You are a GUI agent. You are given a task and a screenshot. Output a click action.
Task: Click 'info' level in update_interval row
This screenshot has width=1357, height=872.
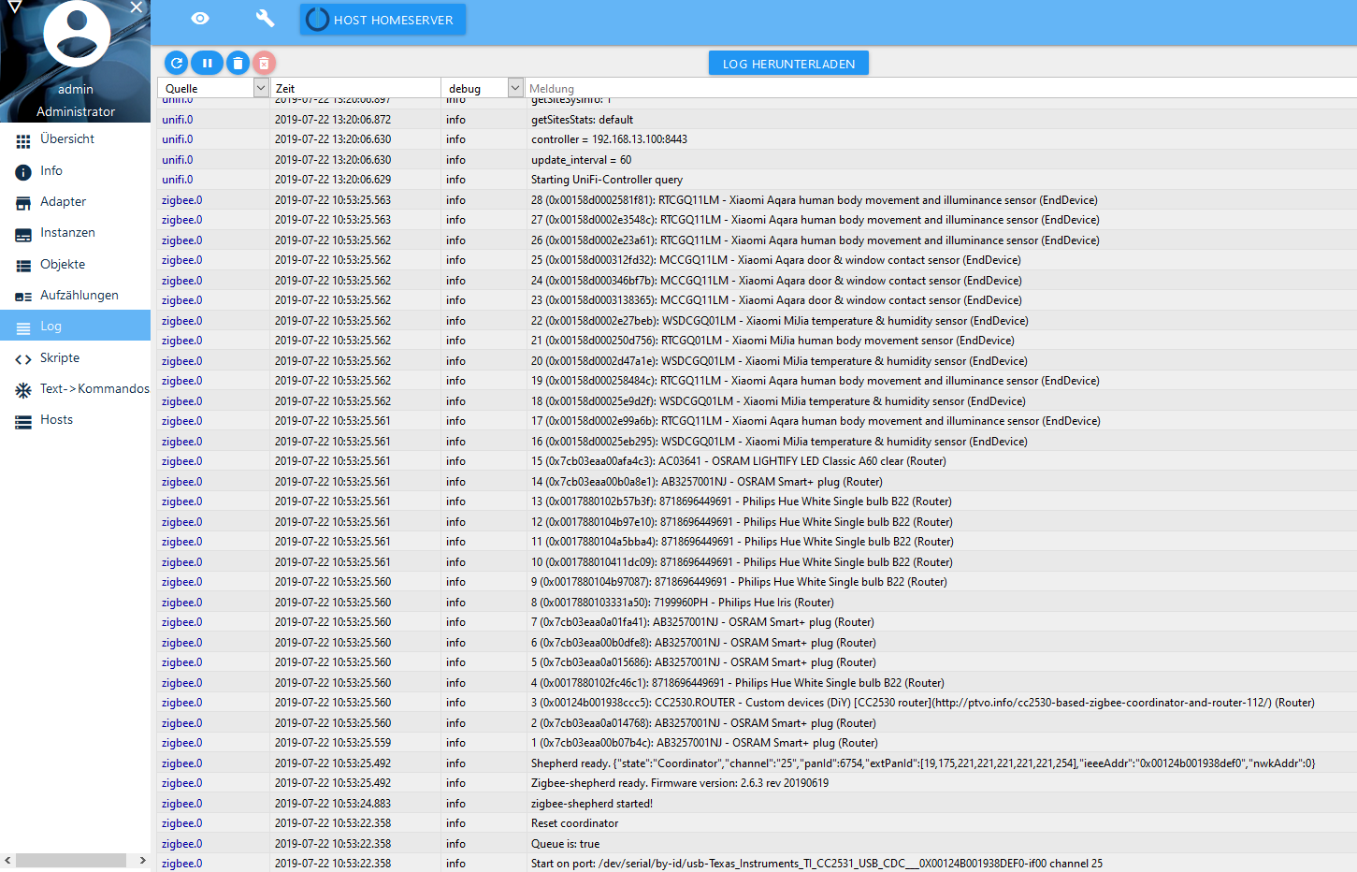455,160
